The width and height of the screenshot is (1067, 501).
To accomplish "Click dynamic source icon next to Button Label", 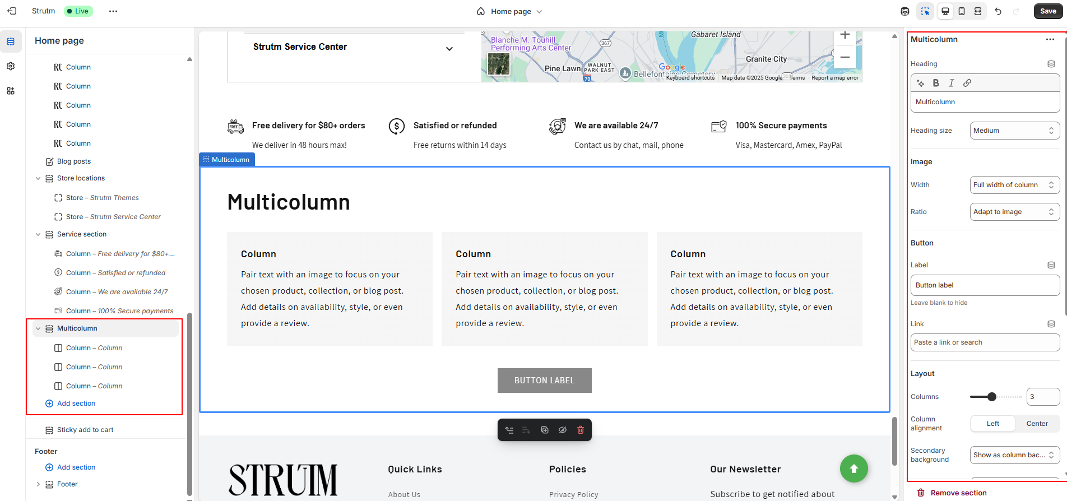I will click(1051, 265).
